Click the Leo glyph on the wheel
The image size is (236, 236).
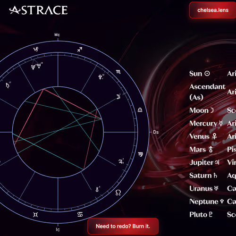coord(118,193)
